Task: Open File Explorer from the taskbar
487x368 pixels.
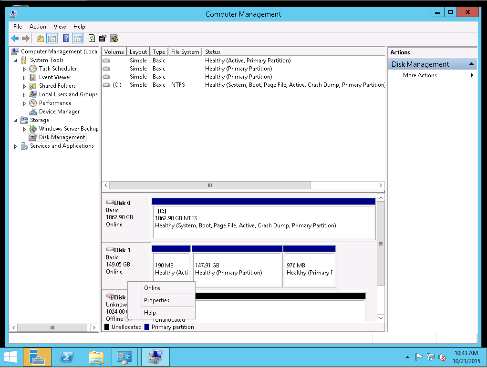Action: (x=96, y=357)
